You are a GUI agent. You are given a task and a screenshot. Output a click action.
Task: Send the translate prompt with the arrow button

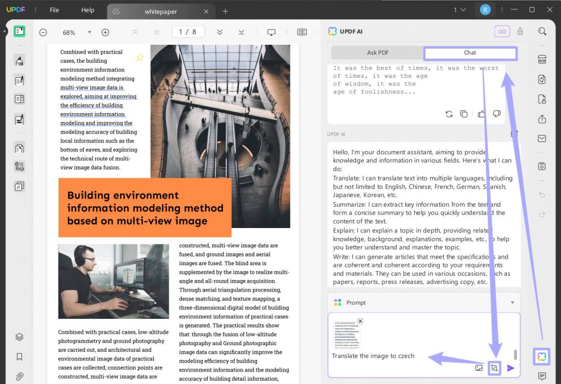pos(511,368)
